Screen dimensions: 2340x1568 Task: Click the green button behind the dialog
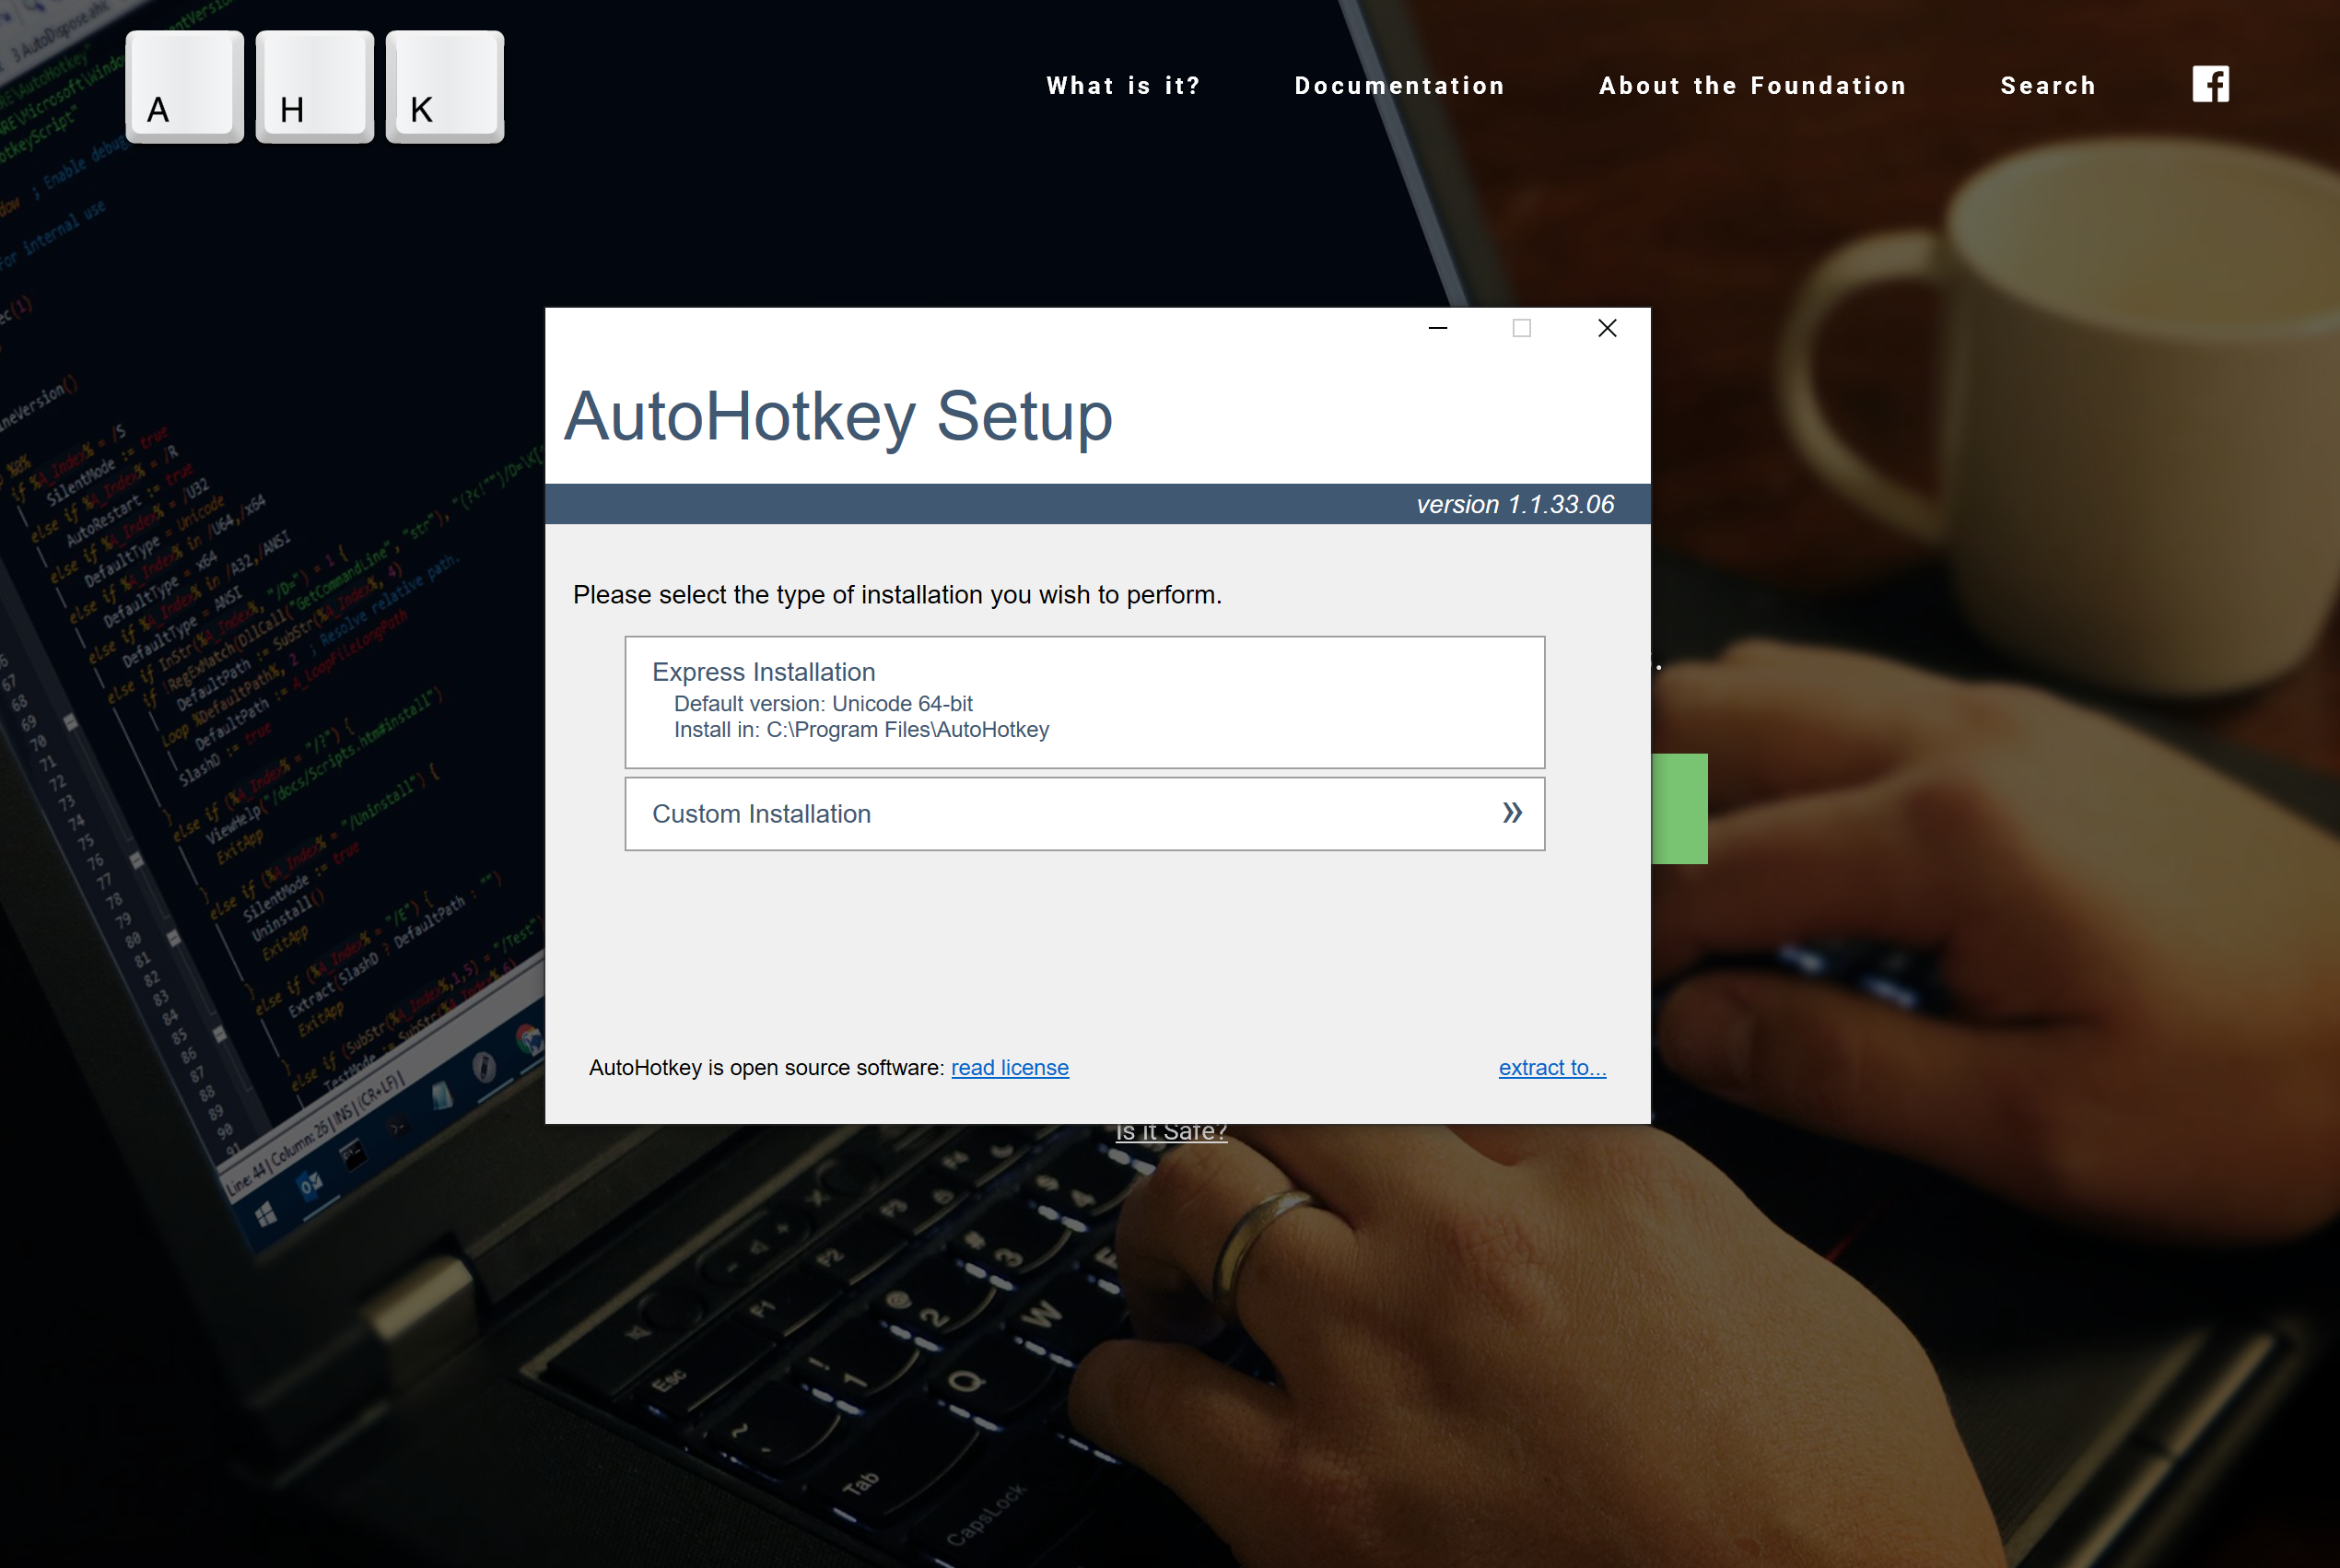coord(1680,808)
